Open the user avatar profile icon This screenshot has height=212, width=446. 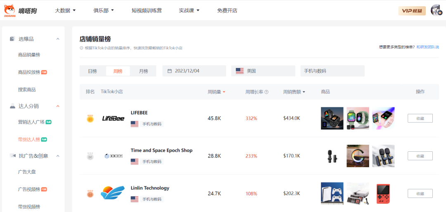coord(436,10)
